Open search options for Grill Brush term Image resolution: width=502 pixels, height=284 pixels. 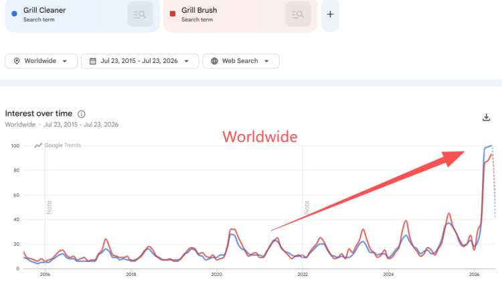click(x=298, y=15)
